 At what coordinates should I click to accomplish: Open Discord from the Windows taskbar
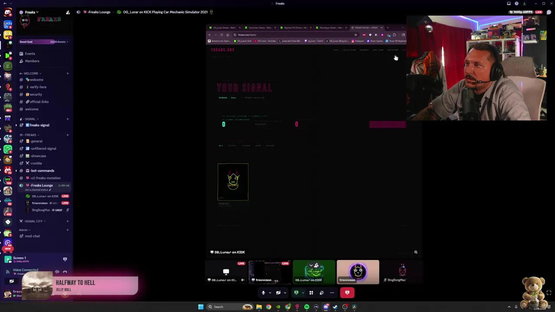click(x=326, y=307)
